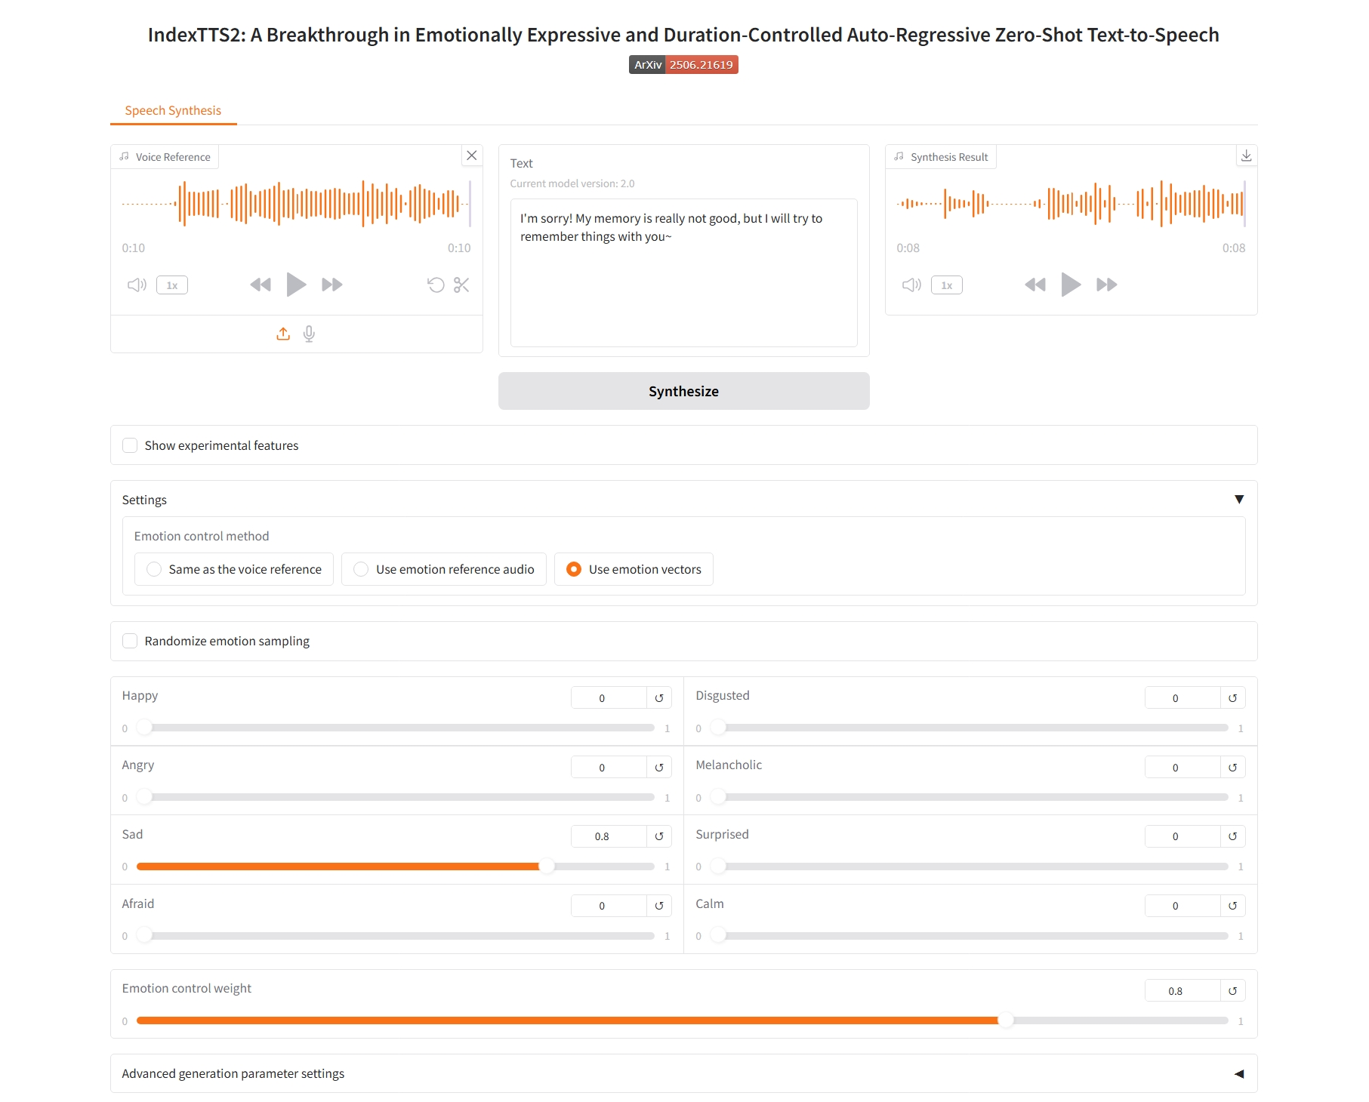Screen dimensions: 1369x1102
Task: Fast-forward the Synthesis Result audio
Action: coord(1106,285)
